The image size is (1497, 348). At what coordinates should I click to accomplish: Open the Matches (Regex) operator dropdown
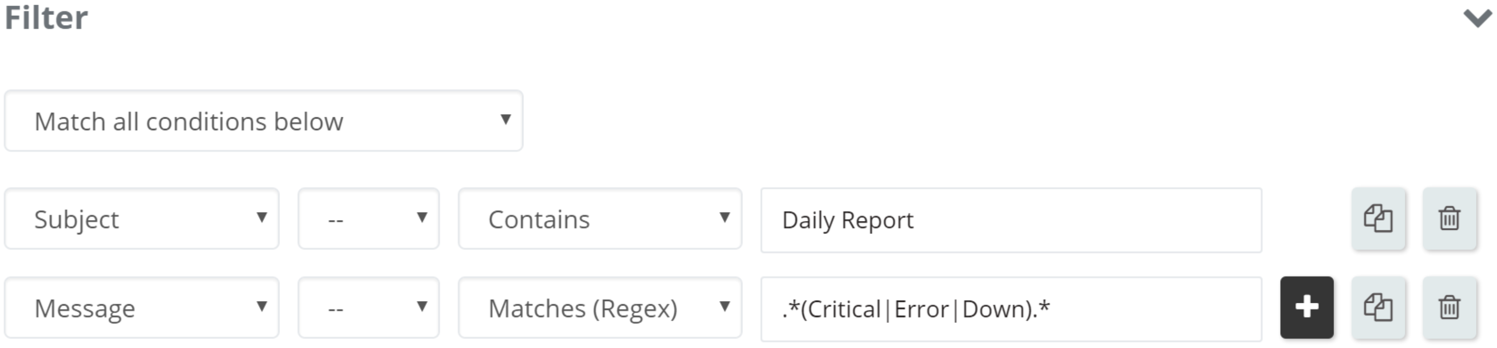600,308
